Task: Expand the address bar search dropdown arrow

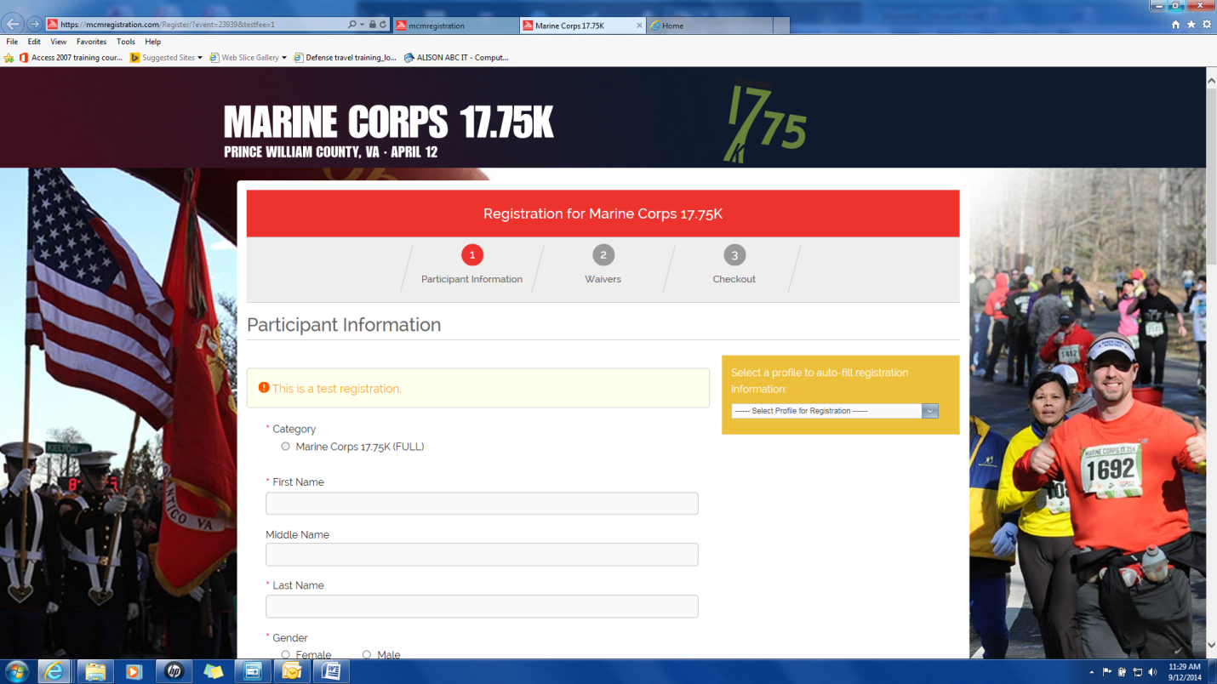Action: pos(363,25)
